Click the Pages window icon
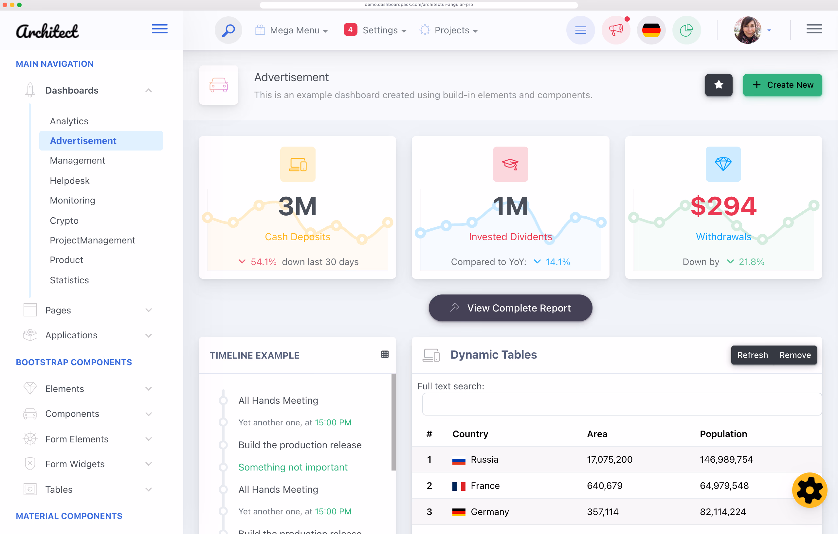 30,310
